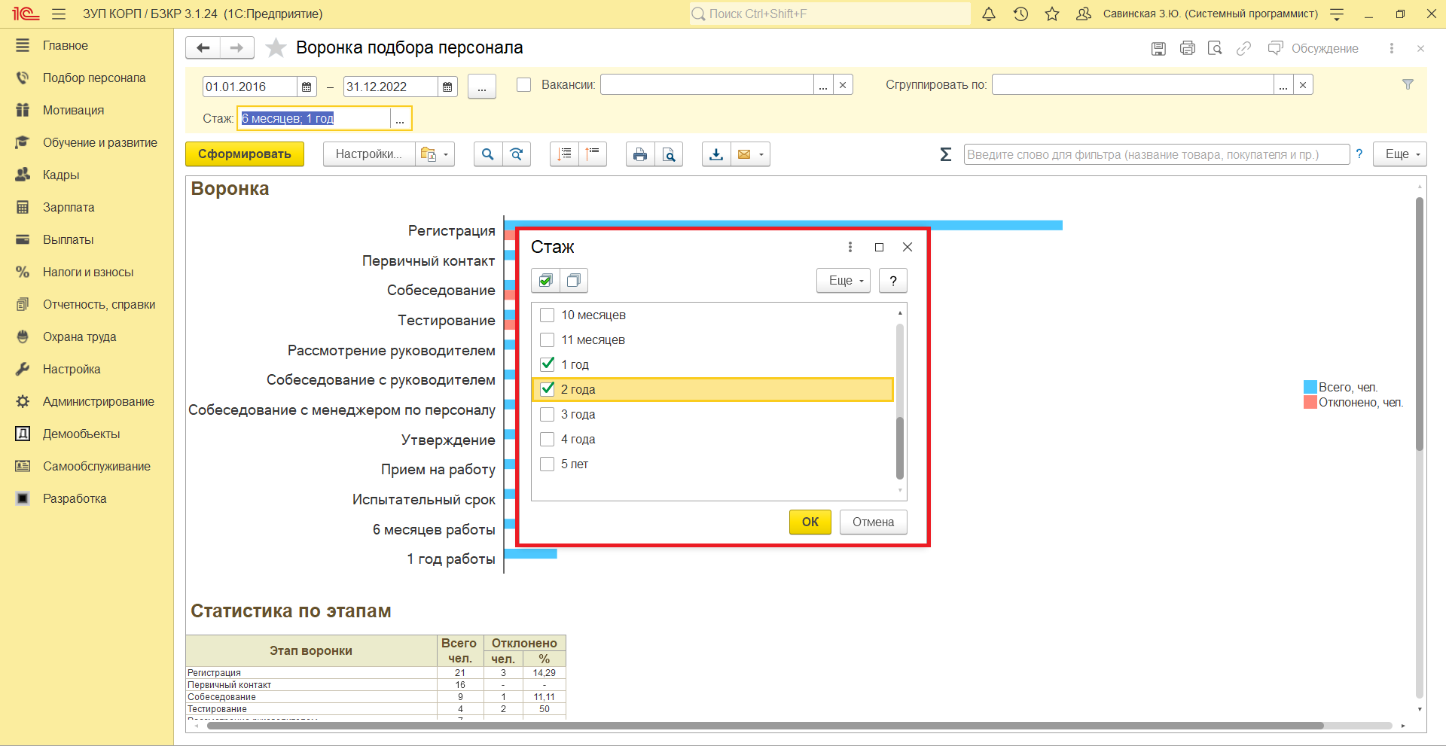Click the save report to file icon
1446x746 pixels.
[x=716, y=154]
